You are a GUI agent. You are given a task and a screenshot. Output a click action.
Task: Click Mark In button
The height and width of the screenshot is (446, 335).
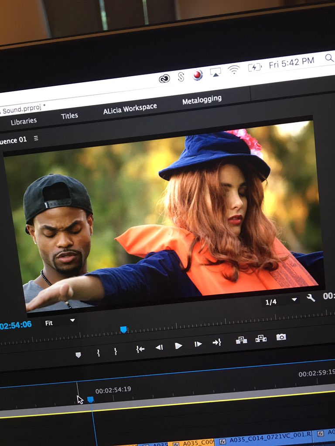point(98,353)
